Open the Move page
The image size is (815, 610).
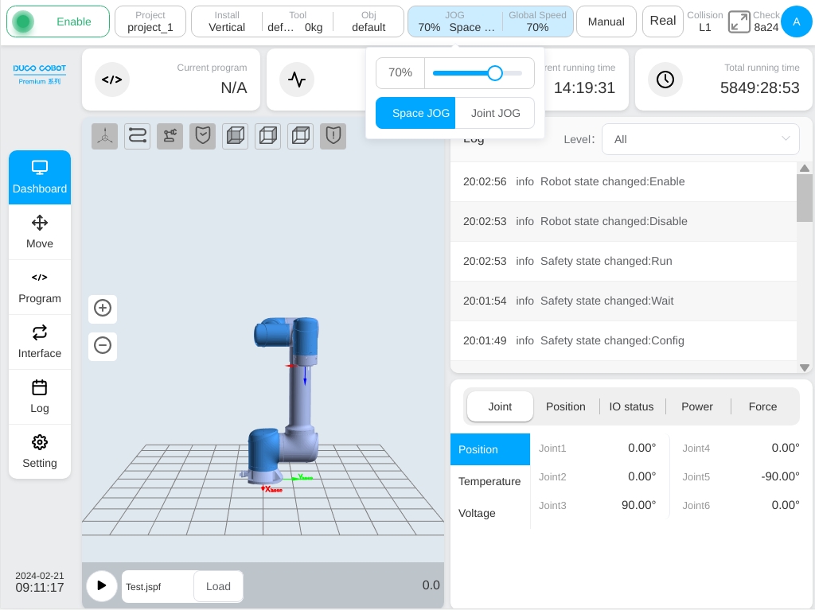[x=40, y=232]
